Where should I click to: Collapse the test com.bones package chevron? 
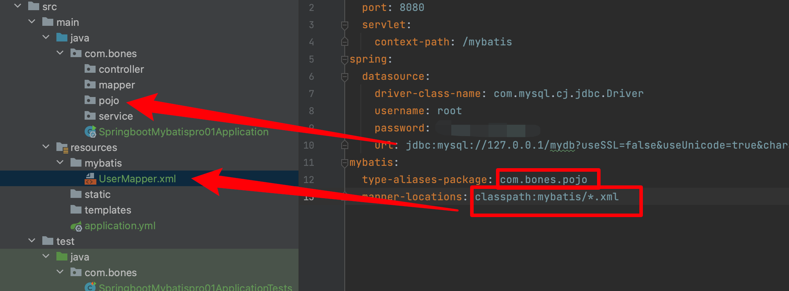(60, 272)
